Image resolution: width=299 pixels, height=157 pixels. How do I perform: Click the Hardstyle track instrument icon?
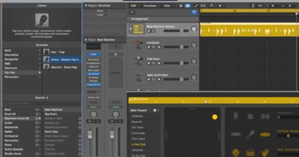[139, 45]
